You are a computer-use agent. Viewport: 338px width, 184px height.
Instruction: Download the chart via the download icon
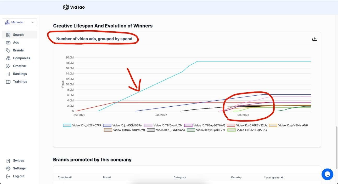(315, 39)
